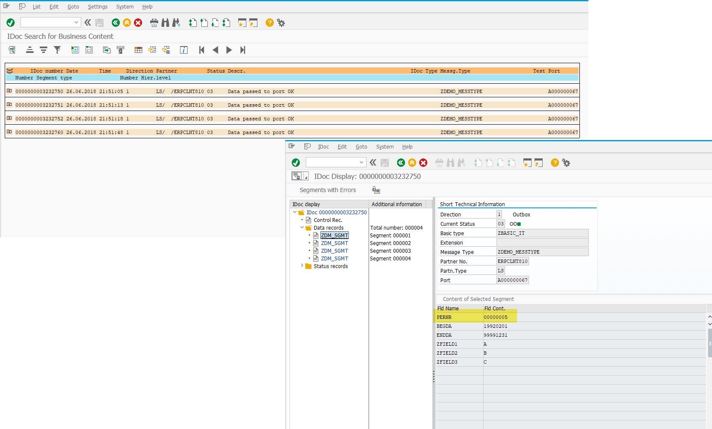
Task: Click Export icon in list toolbar
Action: [x=106, y=50]
